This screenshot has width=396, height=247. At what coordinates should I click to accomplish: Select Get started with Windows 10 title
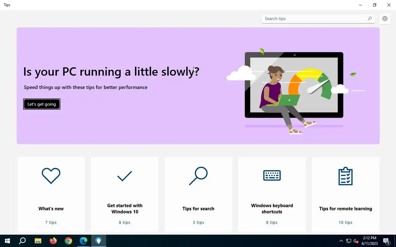click(x=125, y=209)
